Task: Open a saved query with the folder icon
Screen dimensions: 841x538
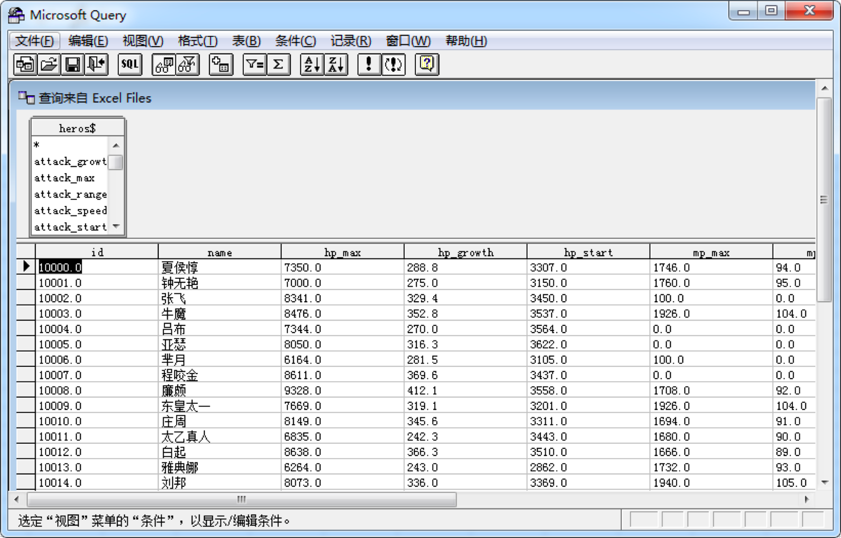Action: point(49,64)
